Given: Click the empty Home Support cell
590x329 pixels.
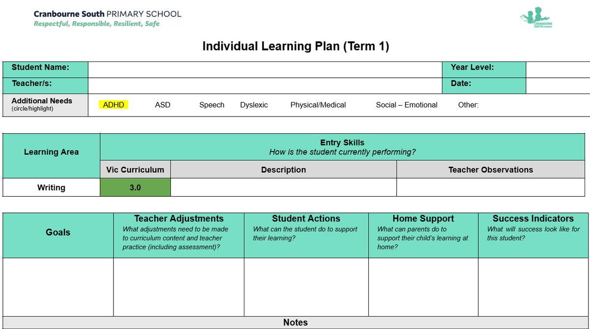Looking at the screenshot, I should (423, 287).
